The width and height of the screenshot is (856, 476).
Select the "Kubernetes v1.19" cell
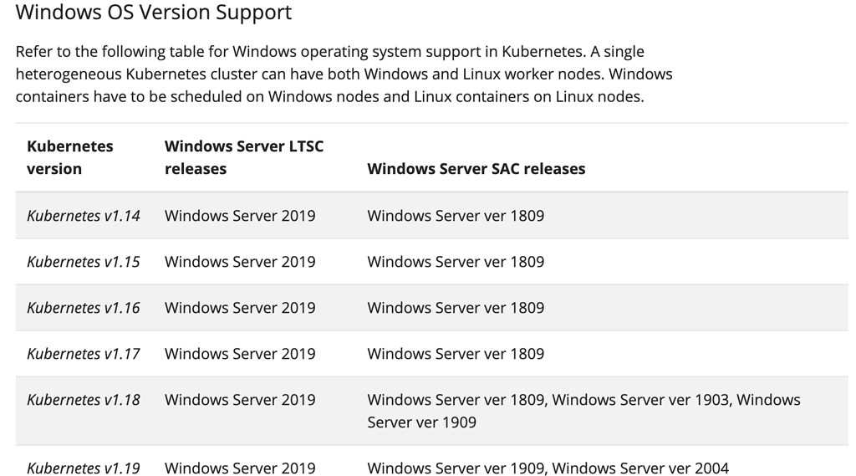84,468
